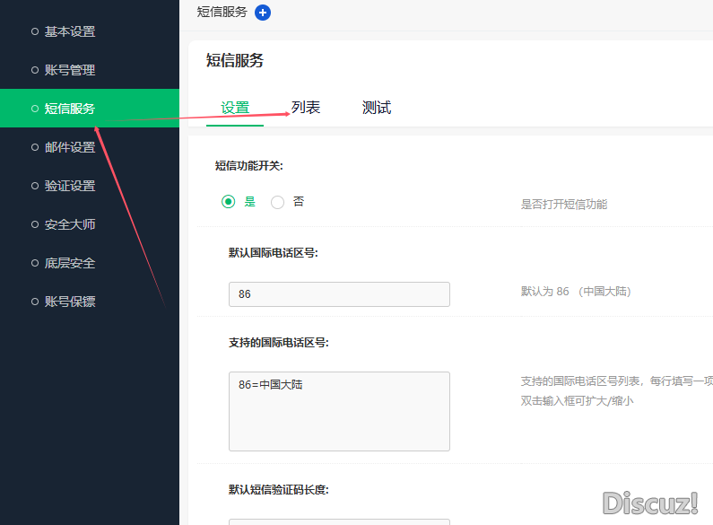Switch to the 设置 tab
713x525 pixels.
tap(235, 108)
